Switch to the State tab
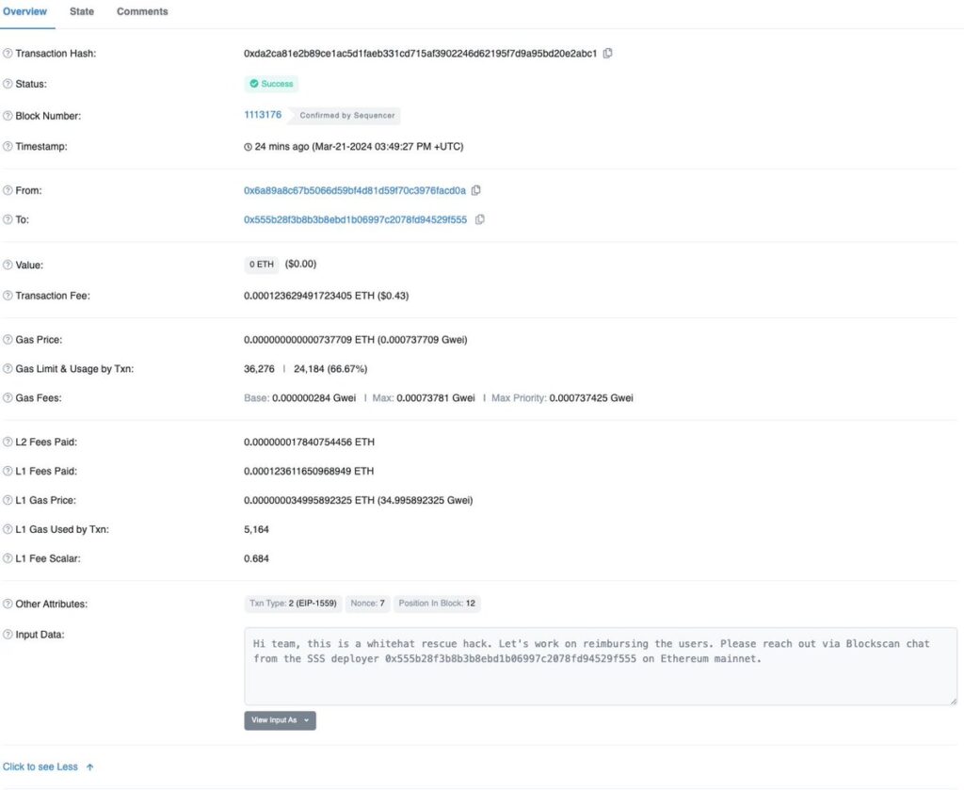This screenshot has height=790, width=964. (x=81, y=12)
